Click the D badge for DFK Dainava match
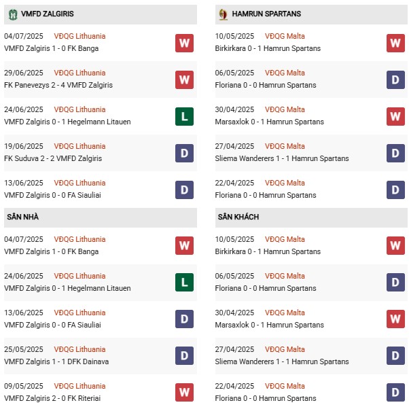Viewport: 409px width, 407px height. pyautogui.click(x=184, y=356)
